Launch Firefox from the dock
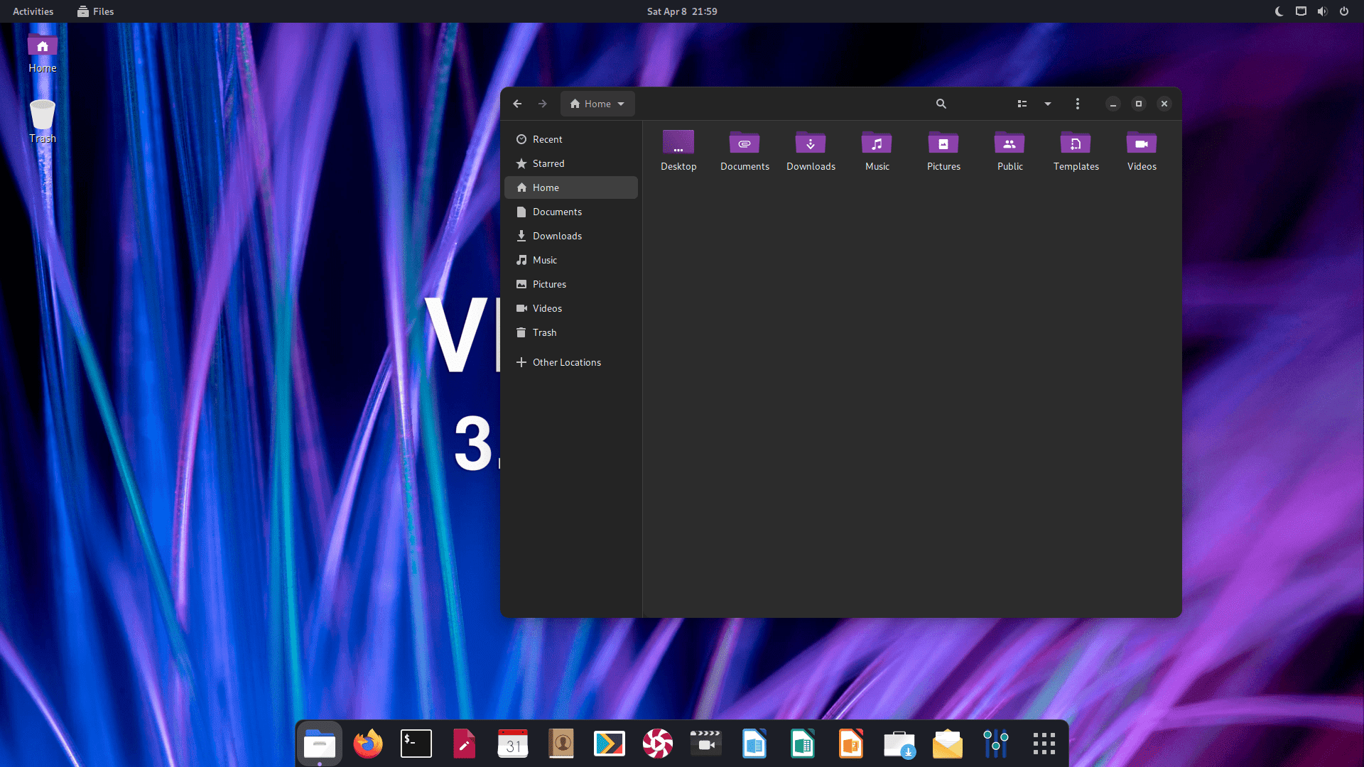The height and width of the screenshot is (767, 1364). 368,744
